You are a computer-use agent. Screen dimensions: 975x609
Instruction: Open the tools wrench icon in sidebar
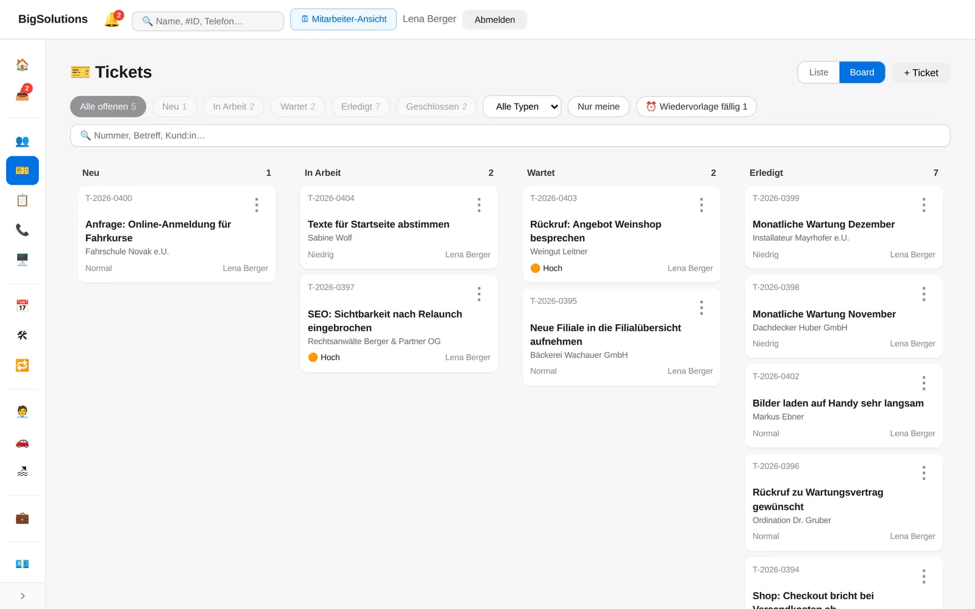pos(23,336)
